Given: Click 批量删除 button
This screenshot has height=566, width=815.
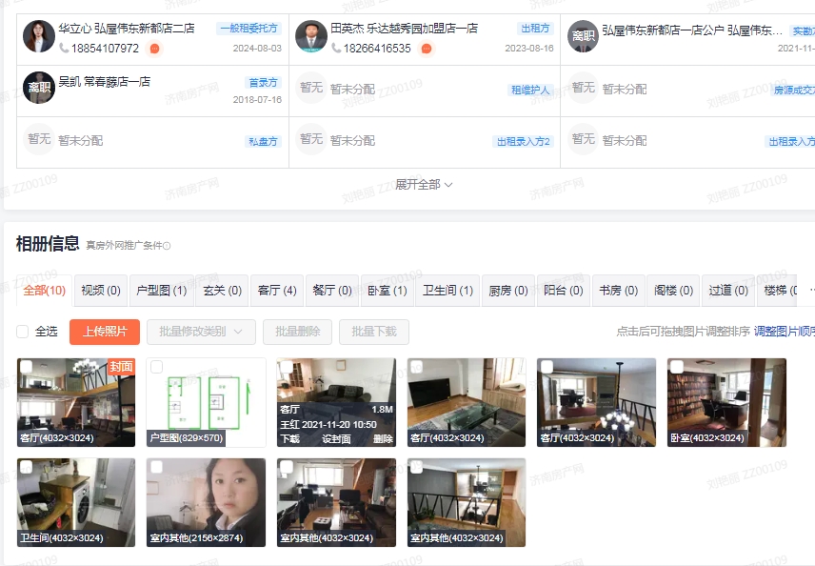Looking at the screenshot, I should click(x=297, y=332).
